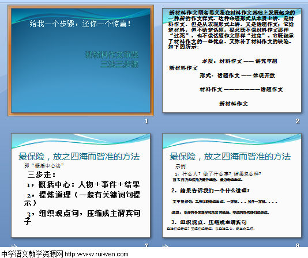Click the 组织观点 line on slide 8
This screenshot has width=308, height=258.
(209, 222)
